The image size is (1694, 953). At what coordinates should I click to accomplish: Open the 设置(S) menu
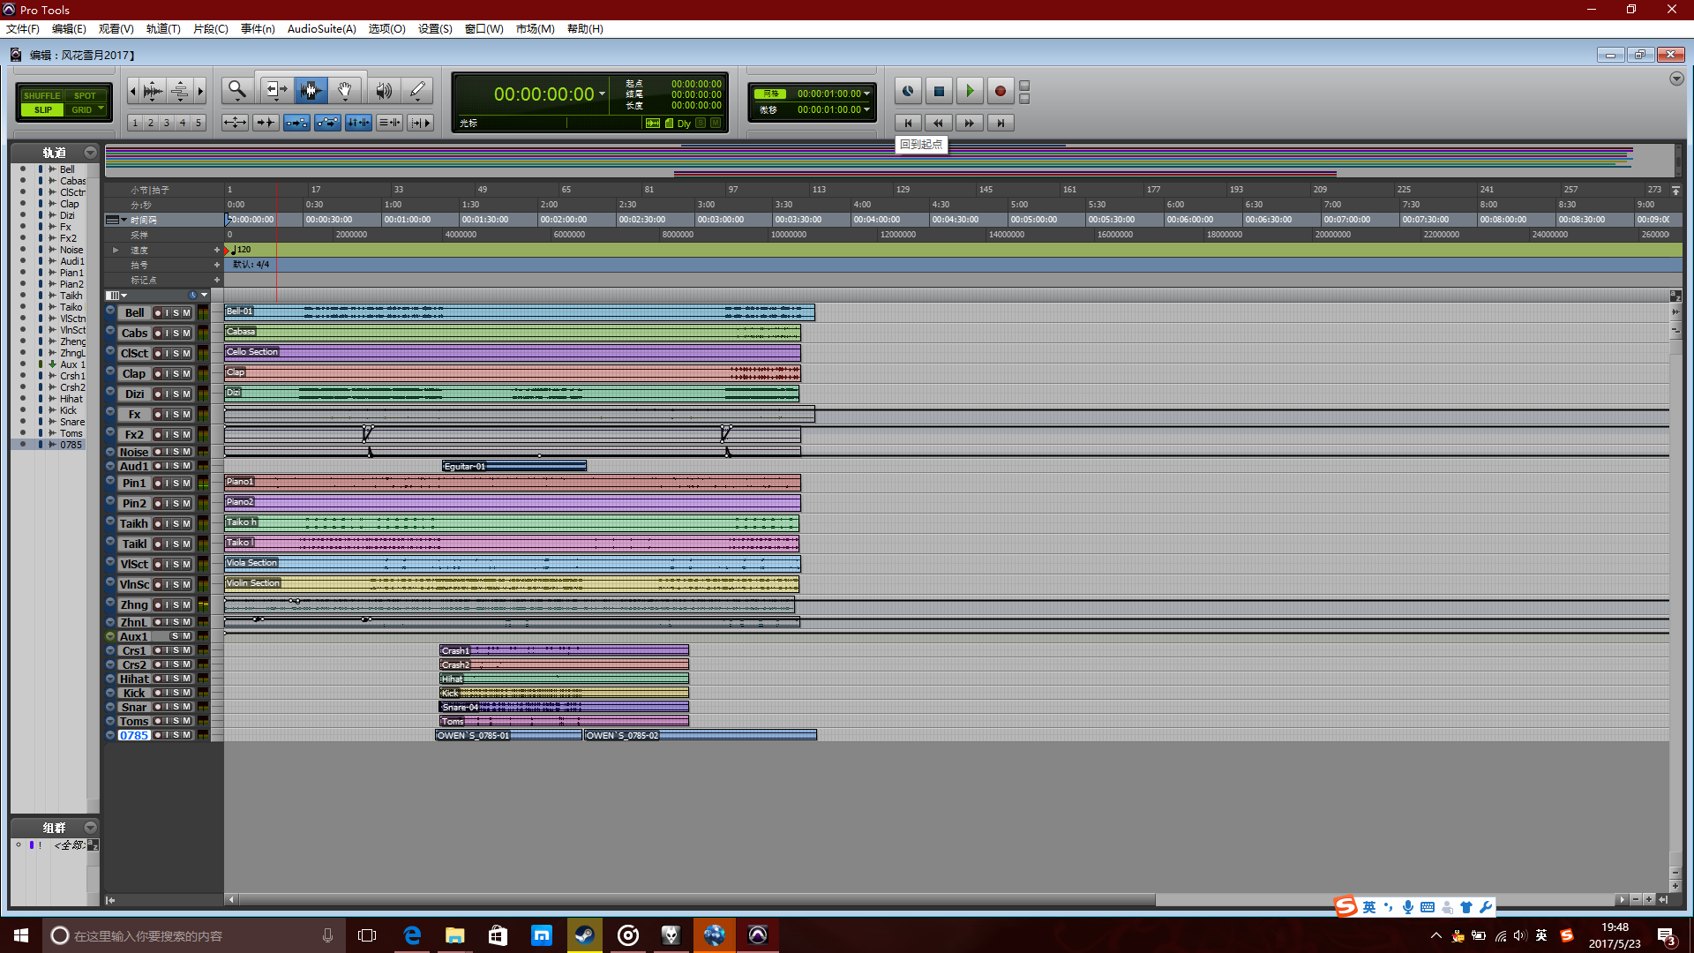click(435, 28)
